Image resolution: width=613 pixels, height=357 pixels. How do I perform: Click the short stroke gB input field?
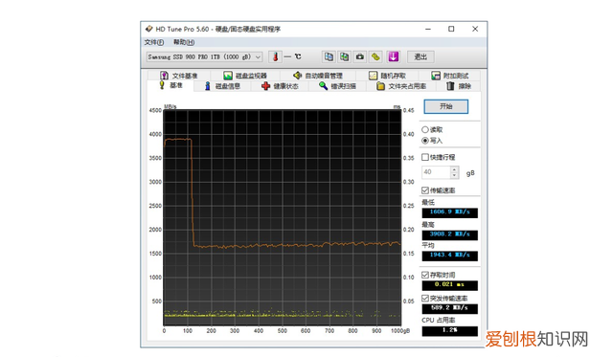pyautogui.click(x=436, y=172)
